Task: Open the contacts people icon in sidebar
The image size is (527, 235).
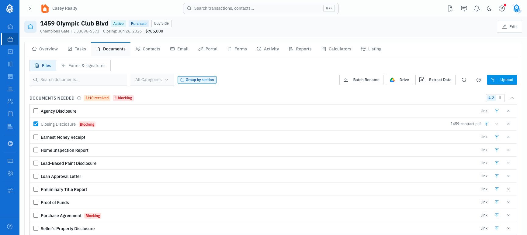Action: [x=10, y=101]
